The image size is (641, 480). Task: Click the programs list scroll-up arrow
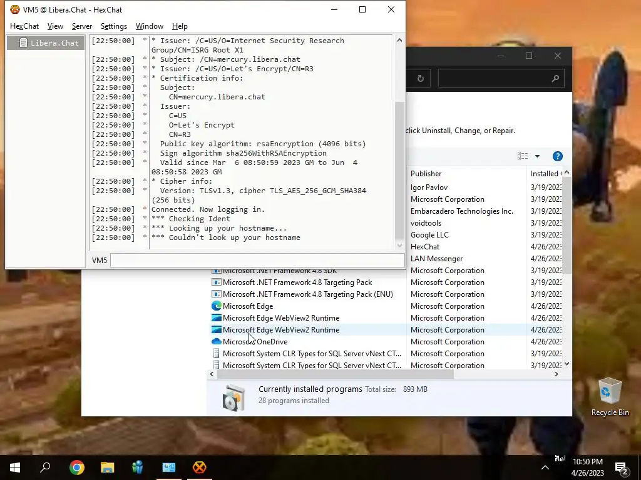[567, 172]
